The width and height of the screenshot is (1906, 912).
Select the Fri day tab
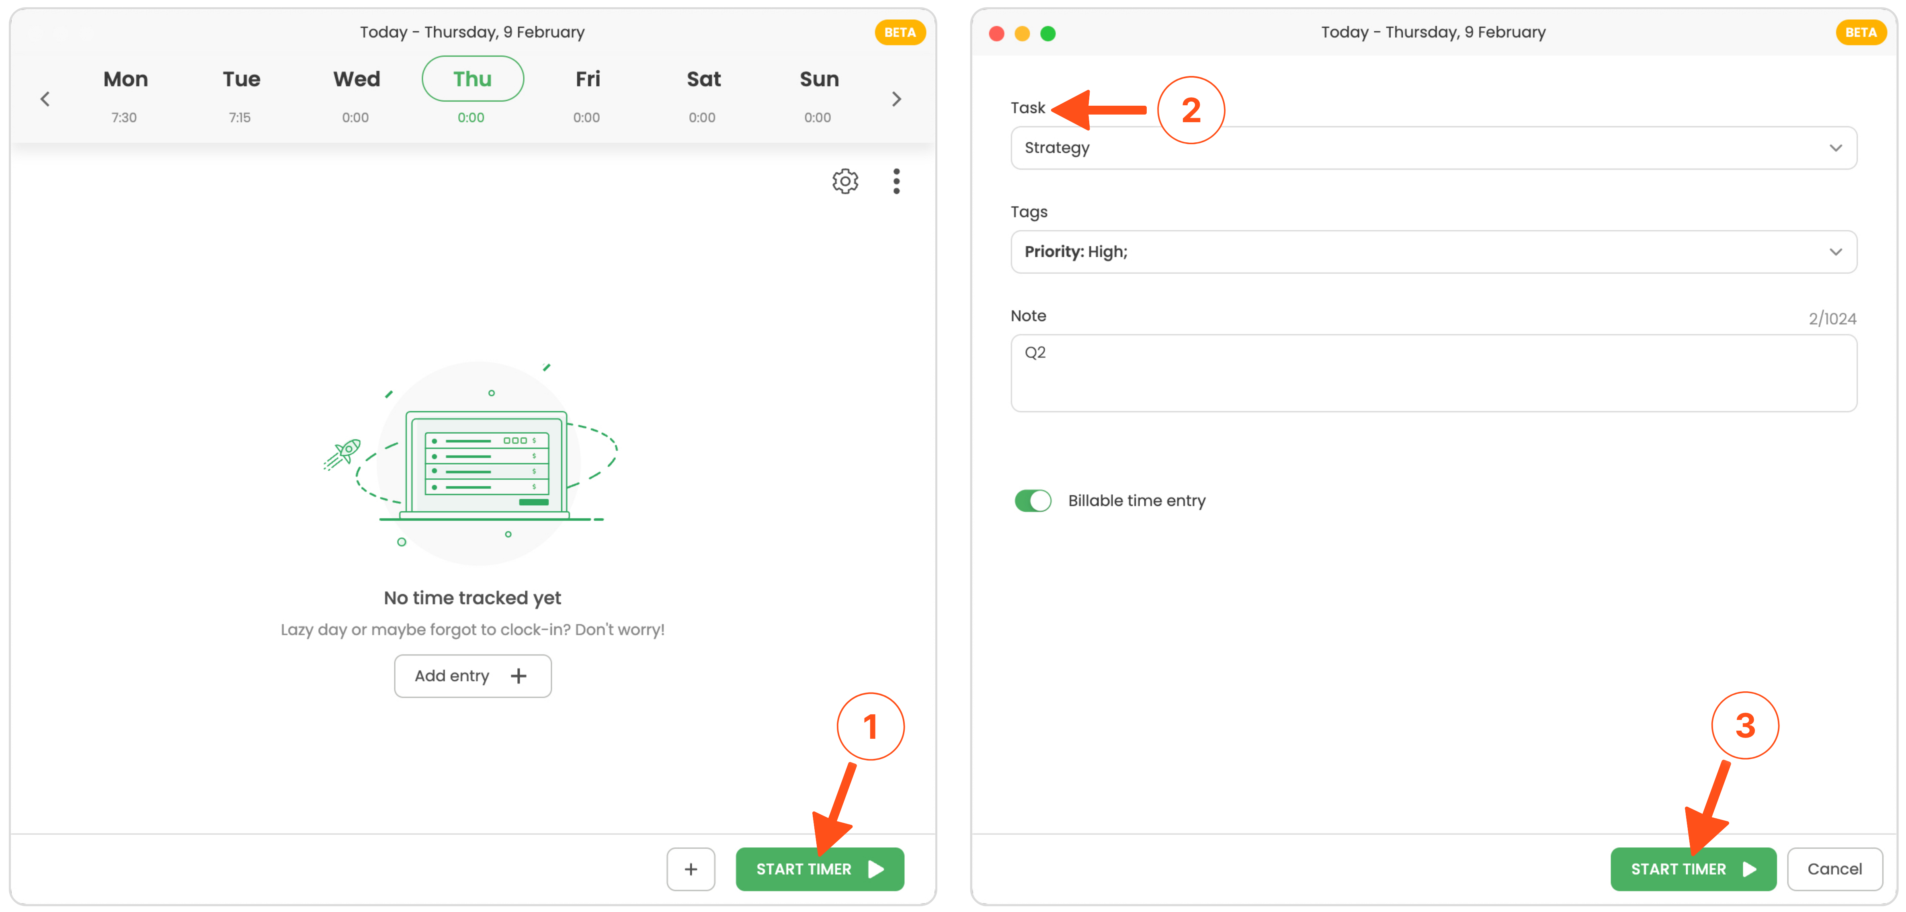(x=588, y=79)
